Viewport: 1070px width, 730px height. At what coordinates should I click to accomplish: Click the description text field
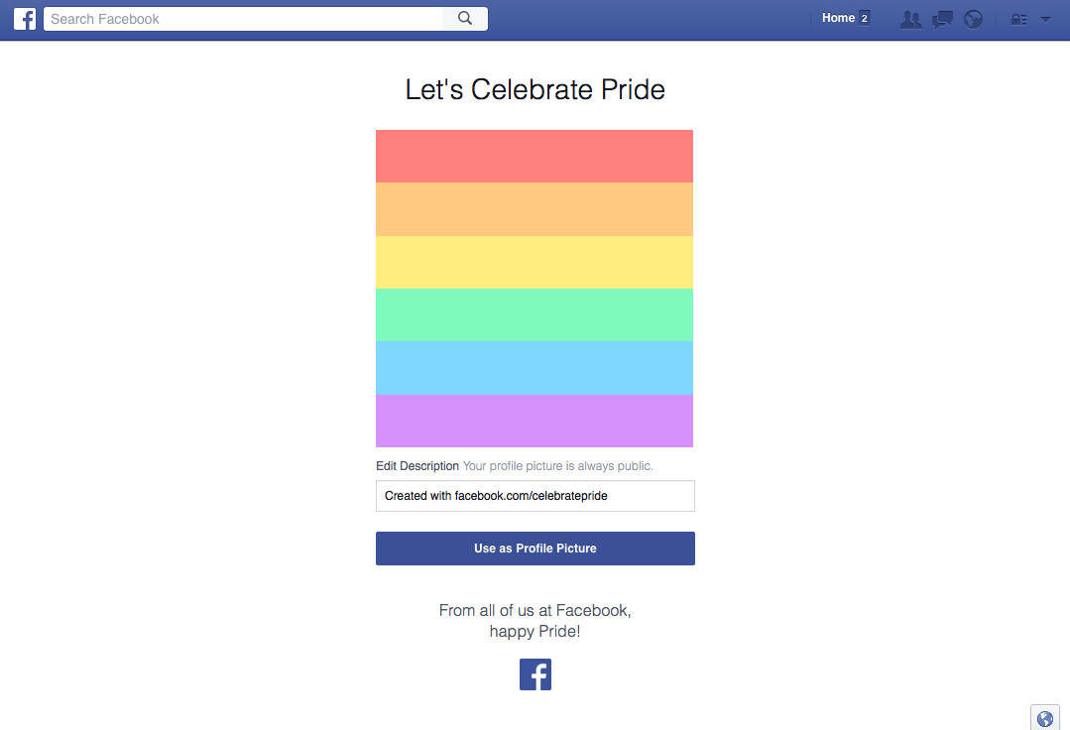point(535,496)
